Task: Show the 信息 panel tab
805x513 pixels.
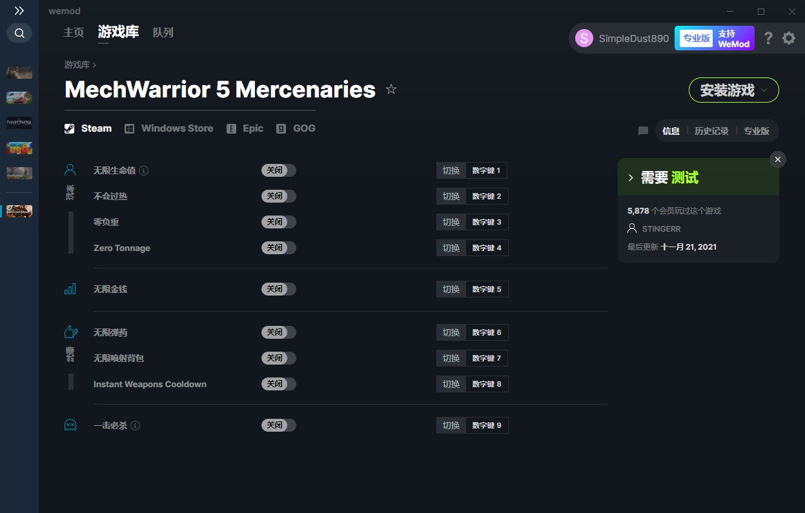Action: tap(671, 131)
